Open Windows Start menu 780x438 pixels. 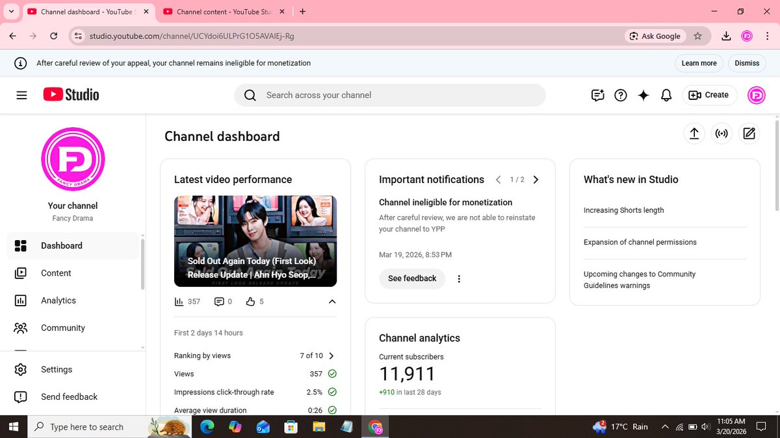(13, 427)
